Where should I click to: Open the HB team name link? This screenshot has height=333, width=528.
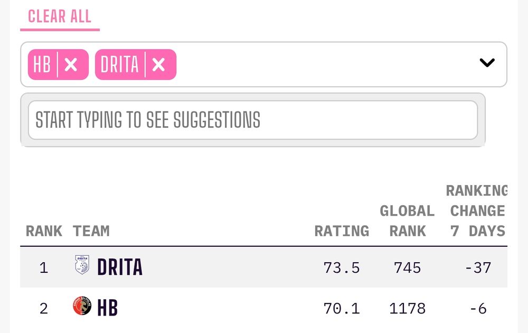107,308
